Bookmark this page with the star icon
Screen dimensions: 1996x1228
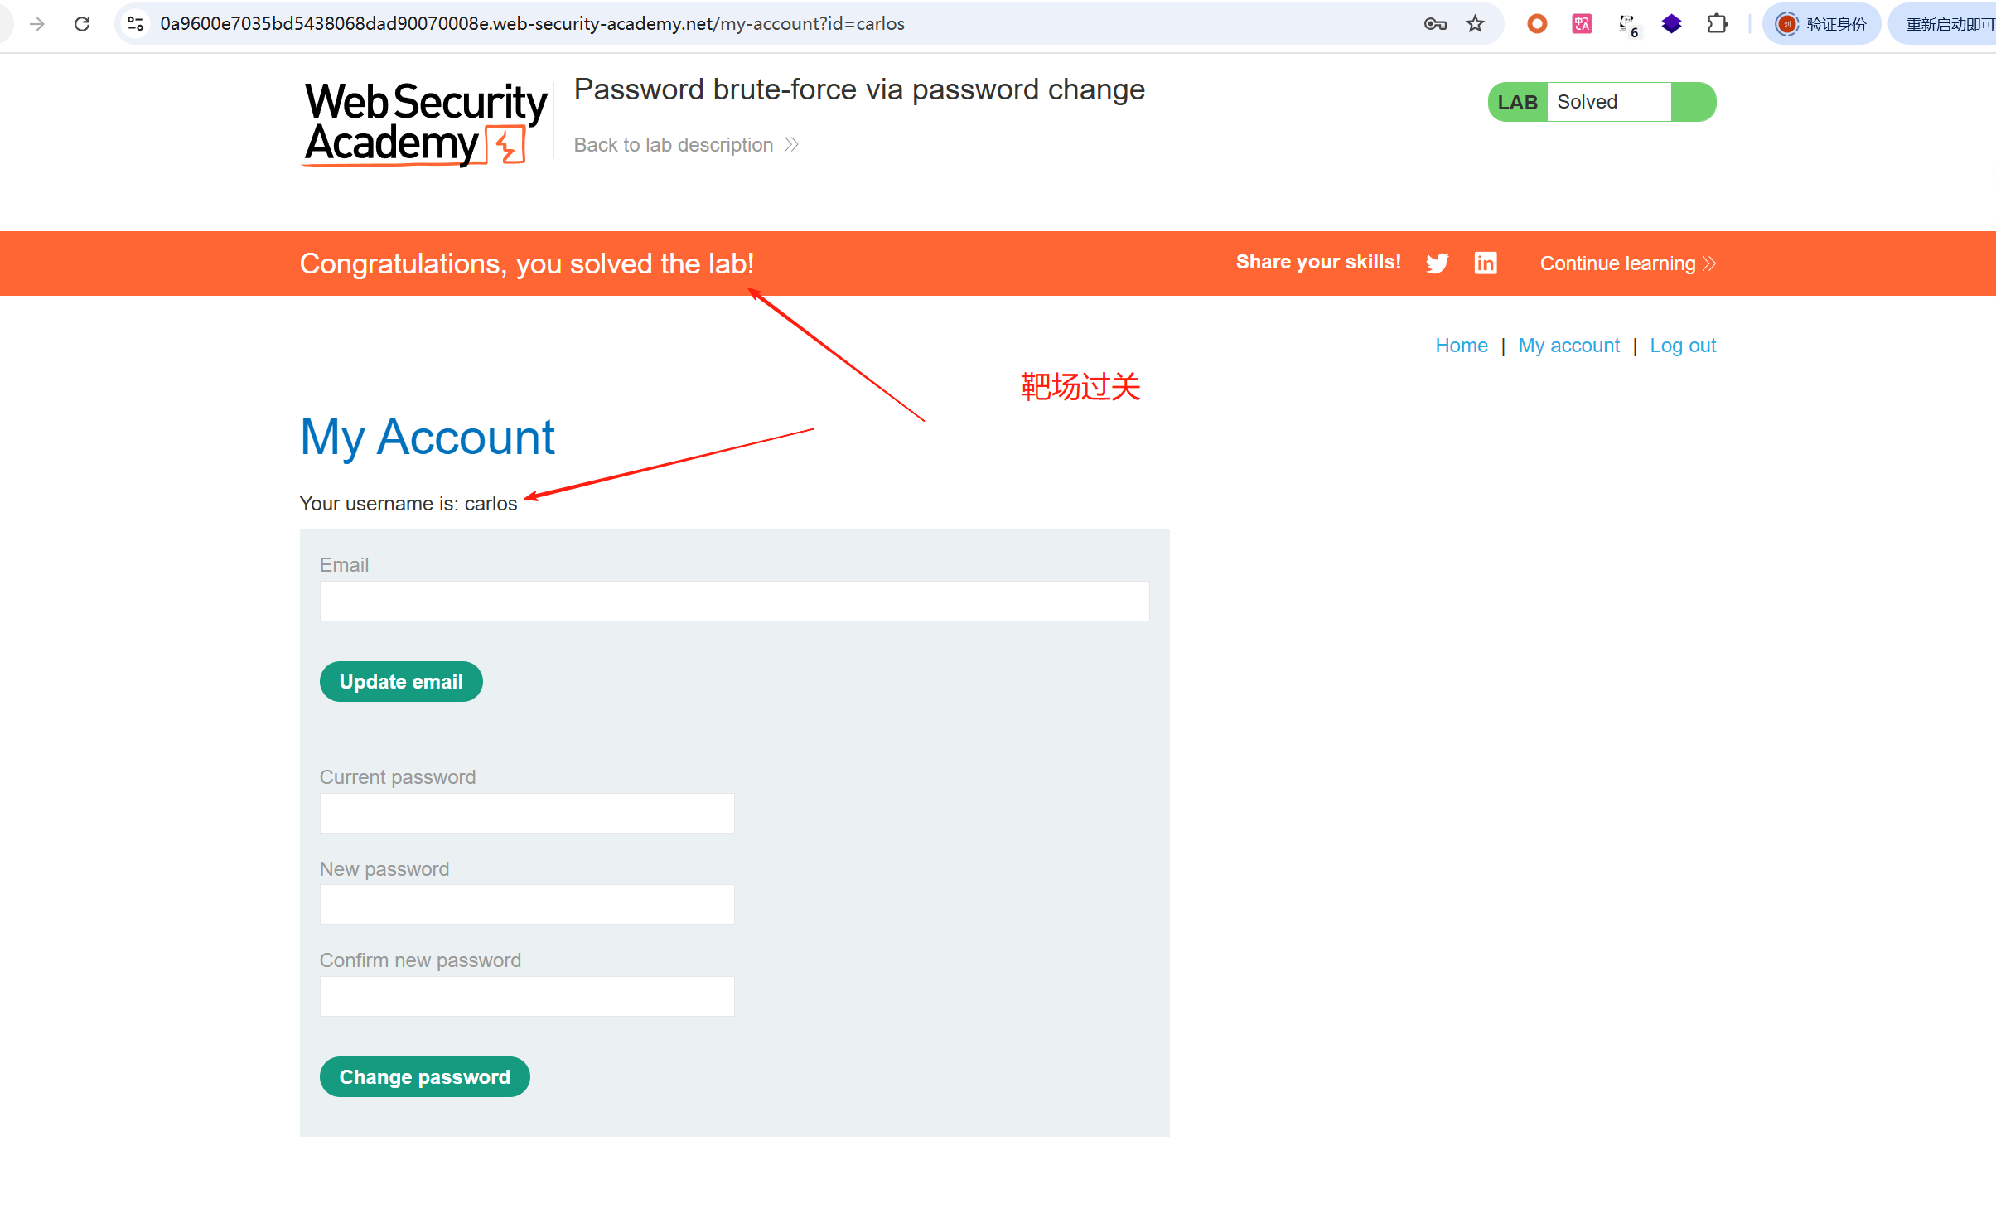click(1475, 24)
